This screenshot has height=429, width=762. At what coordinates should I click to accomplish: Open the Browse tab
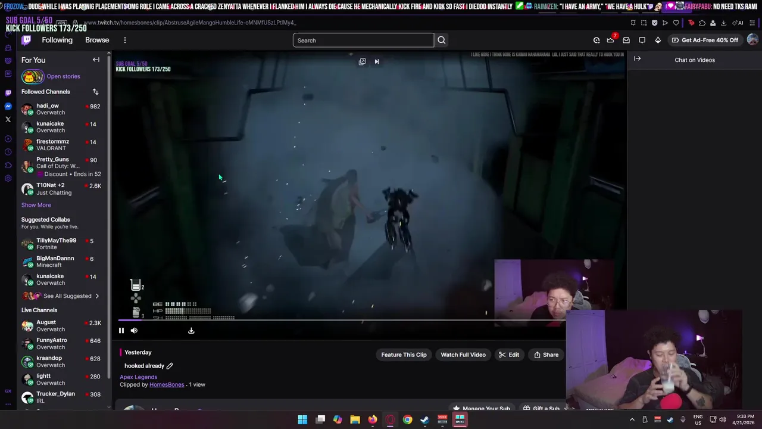pos(97,40)
